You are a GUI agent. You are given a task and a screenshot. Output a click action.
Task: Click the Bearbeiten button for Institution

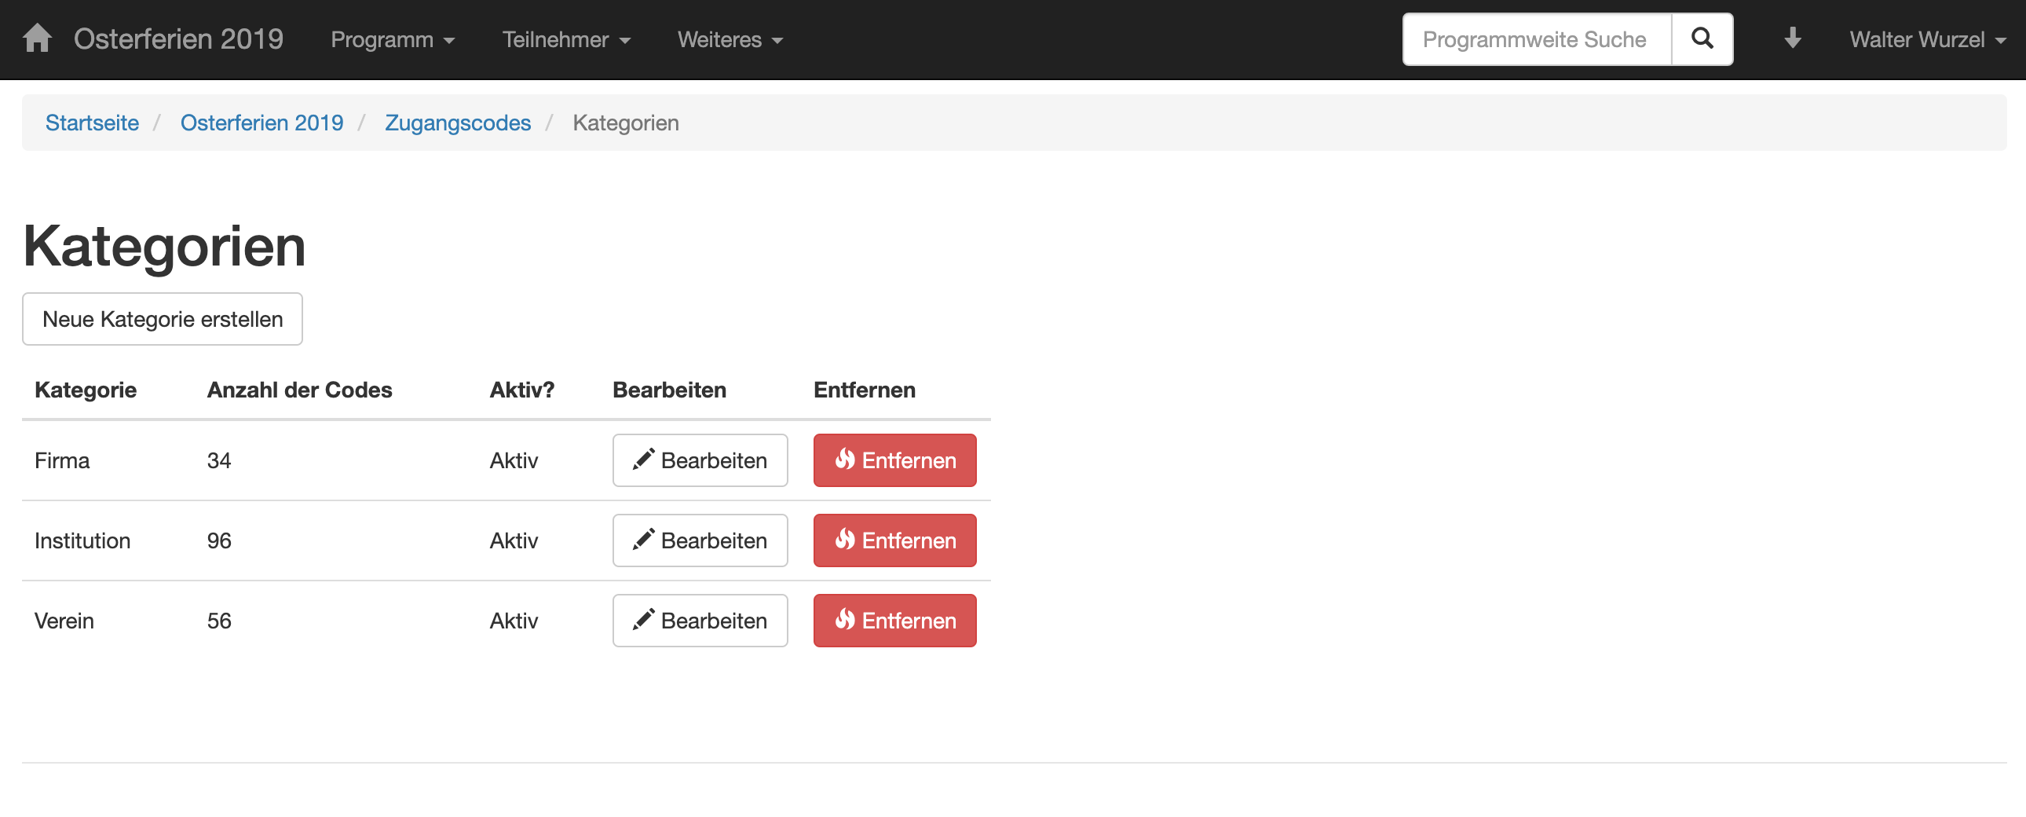699,540
